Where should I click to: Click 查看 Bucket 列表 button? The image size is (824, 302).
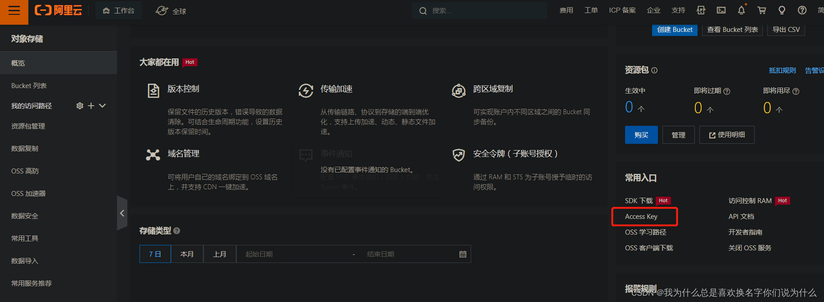click(x=732, y=30)
